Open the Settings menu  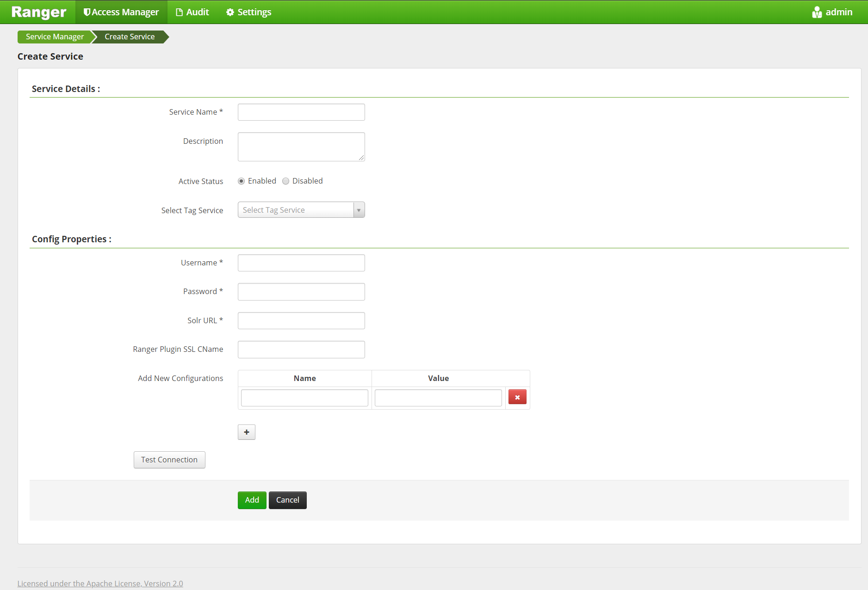click(248, 12)
